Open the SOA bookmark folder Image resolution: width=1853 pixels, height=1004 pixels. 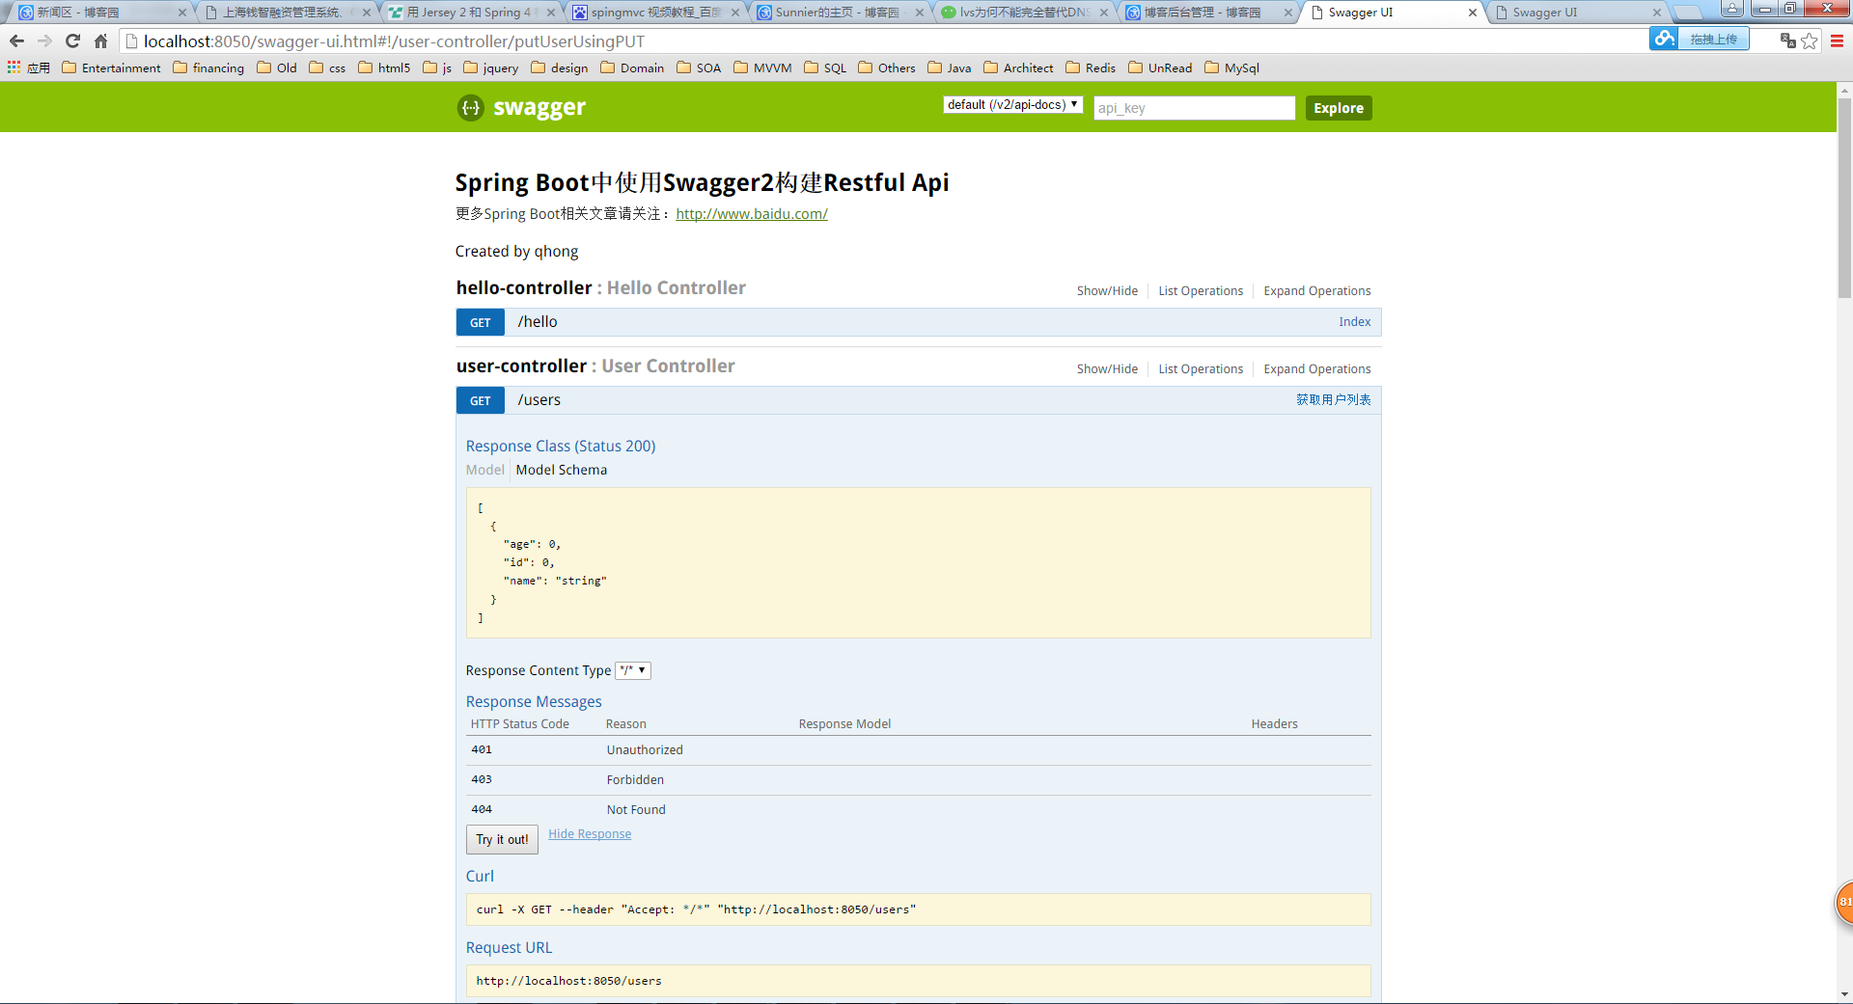click(700, 68)
